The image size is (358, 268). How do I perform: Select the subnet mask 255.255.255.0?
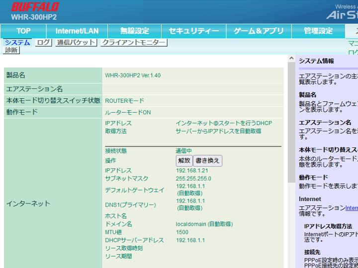tap(193, 179)
